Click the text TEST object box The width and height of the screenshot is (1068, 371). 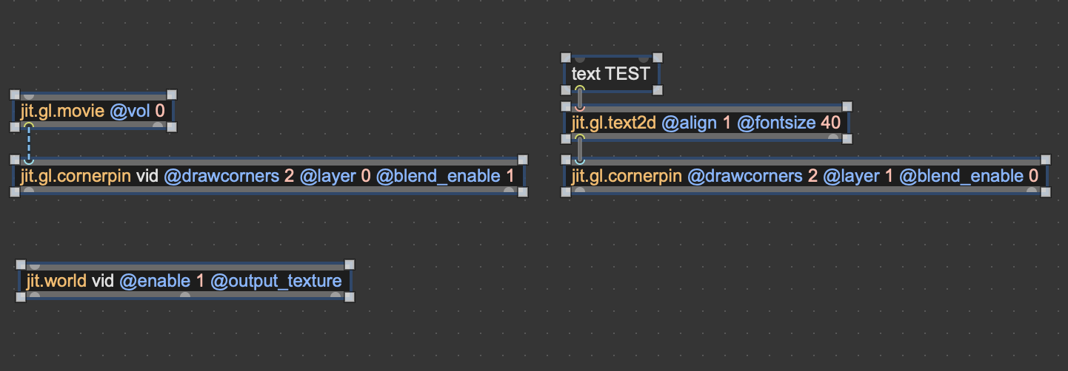point(610,74)
